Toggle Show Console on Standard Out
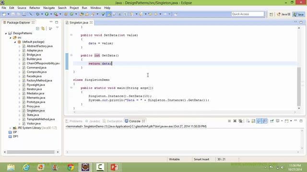The width and height of the screenshot is (307, 172). (x=259, y=121)
